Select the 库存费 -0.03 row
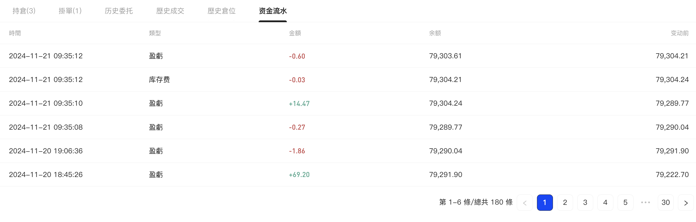Screen dimensions: 696x222 coord(348,80)
